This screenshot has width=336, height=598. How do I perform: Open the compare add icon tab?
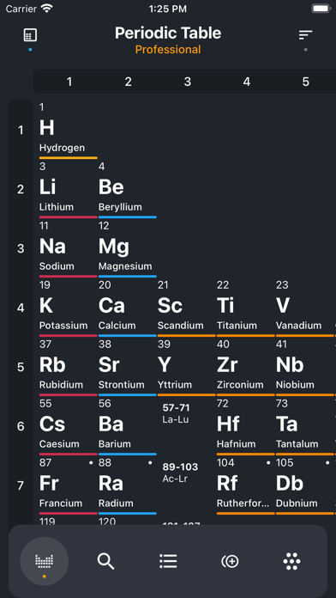tap(230, 561)
